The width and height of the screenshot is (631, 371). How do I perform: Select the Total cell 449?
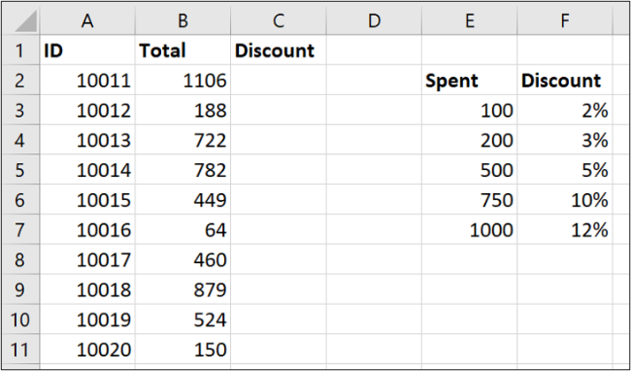(x=183, y=200)
